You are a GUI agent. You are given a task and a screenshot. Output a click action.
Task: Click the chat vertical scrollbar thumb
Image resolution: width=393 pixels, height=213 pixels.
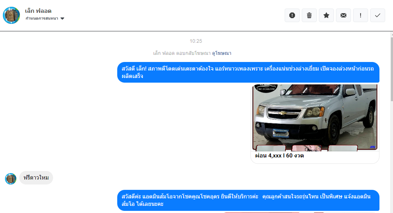[392, 69]
